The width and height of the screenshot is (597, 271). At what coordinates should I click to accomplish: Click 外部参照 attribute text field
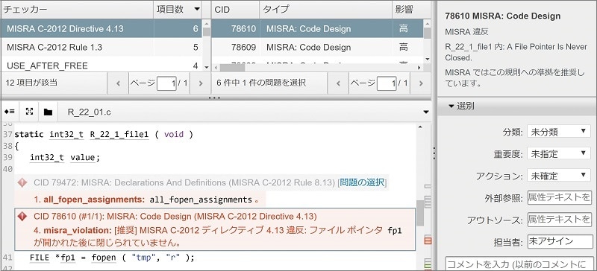(559, 197)
